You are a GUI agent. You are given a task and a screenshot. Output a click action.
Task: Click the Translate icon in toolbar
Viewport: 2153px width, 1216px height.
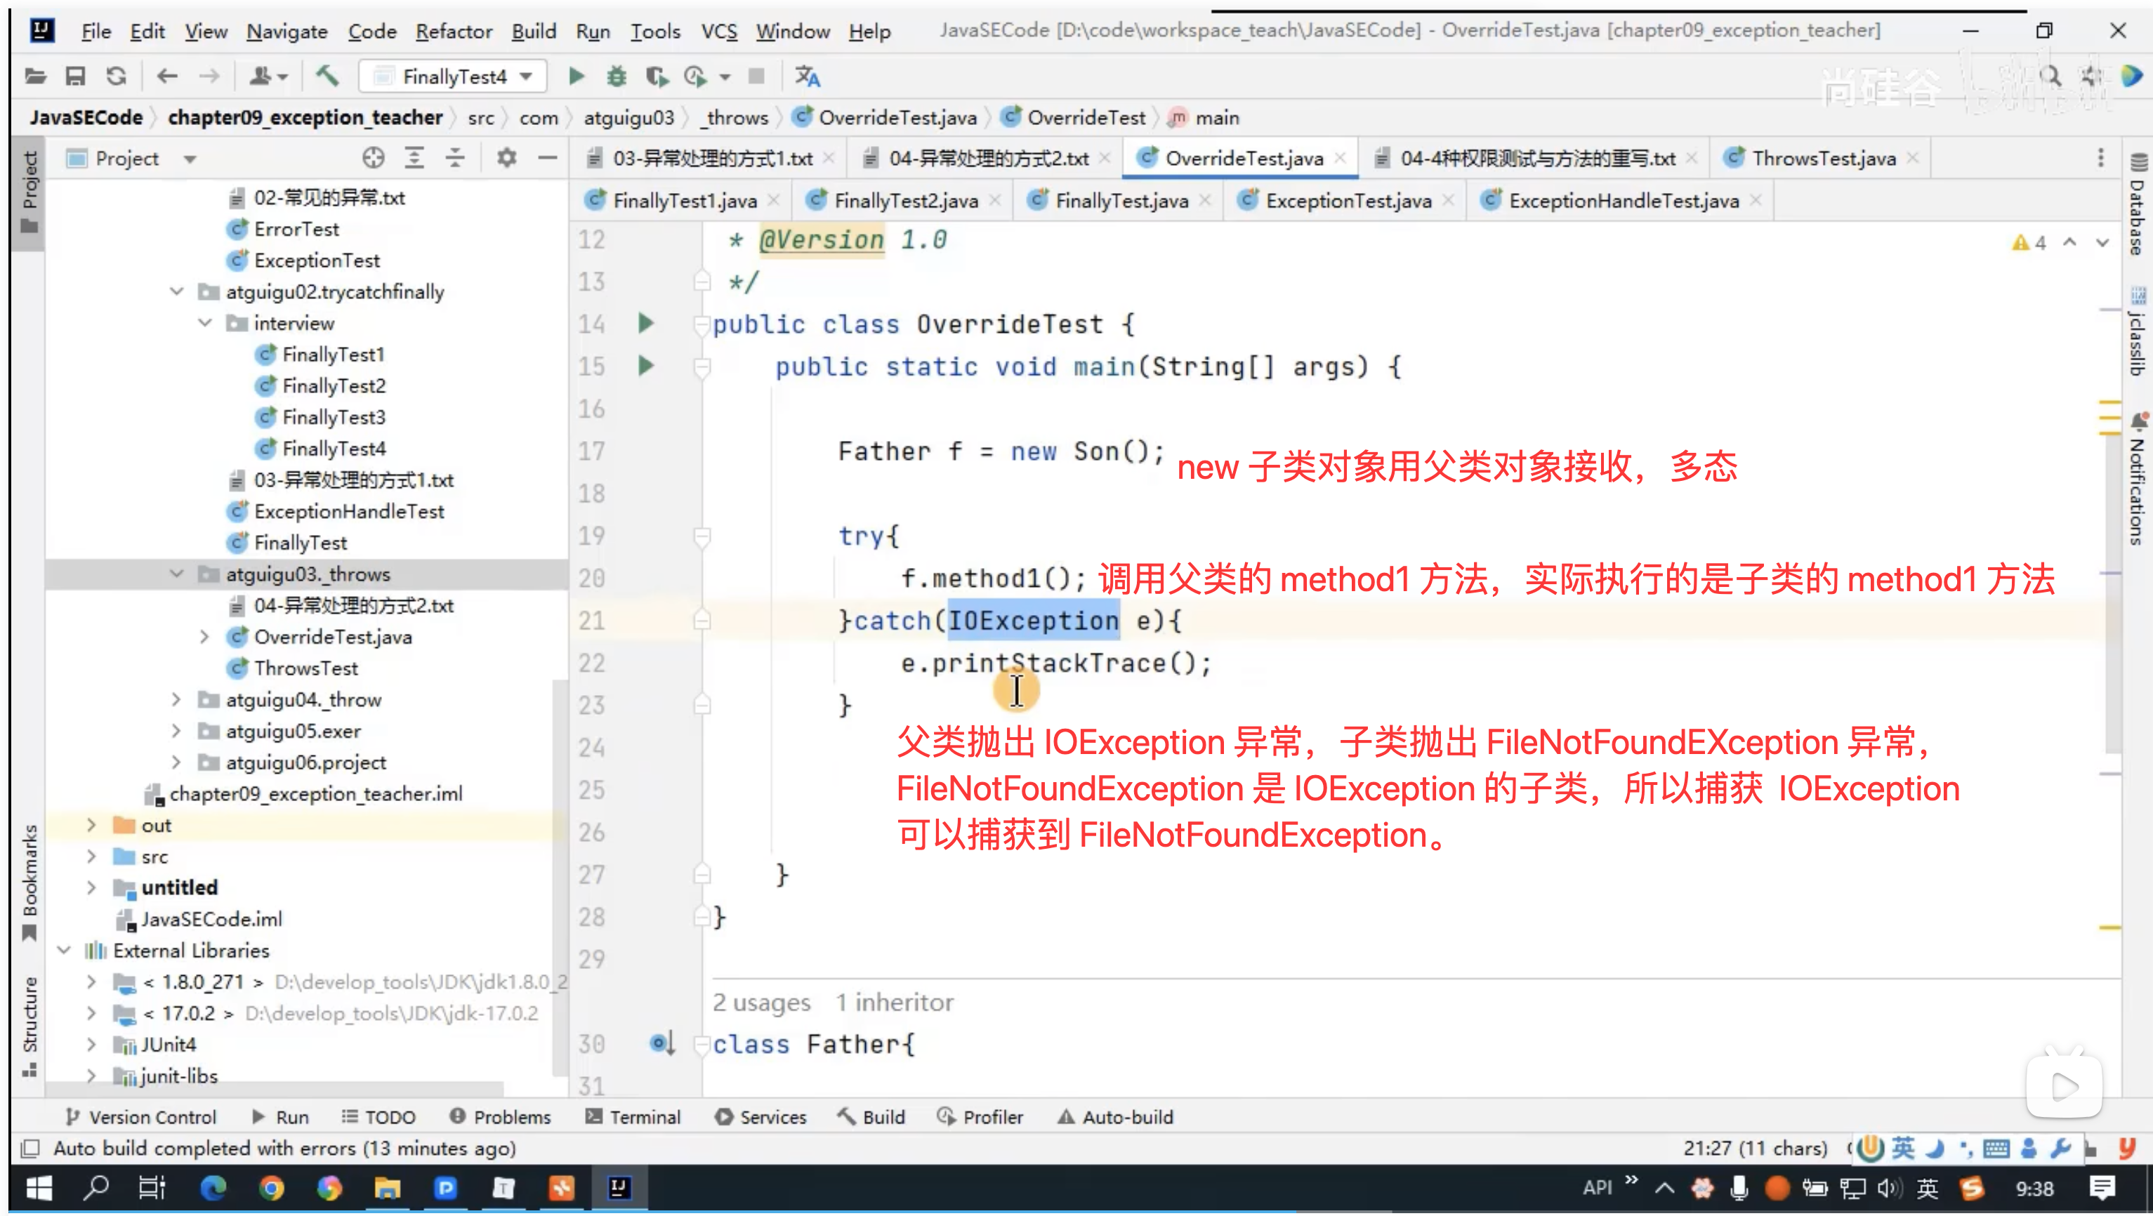[807, 77]
